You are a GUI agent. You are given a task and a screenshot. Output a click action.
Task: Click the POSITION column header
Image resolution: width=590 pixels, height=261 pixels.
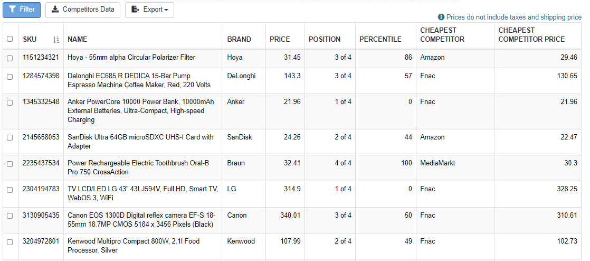pos(325,39)
